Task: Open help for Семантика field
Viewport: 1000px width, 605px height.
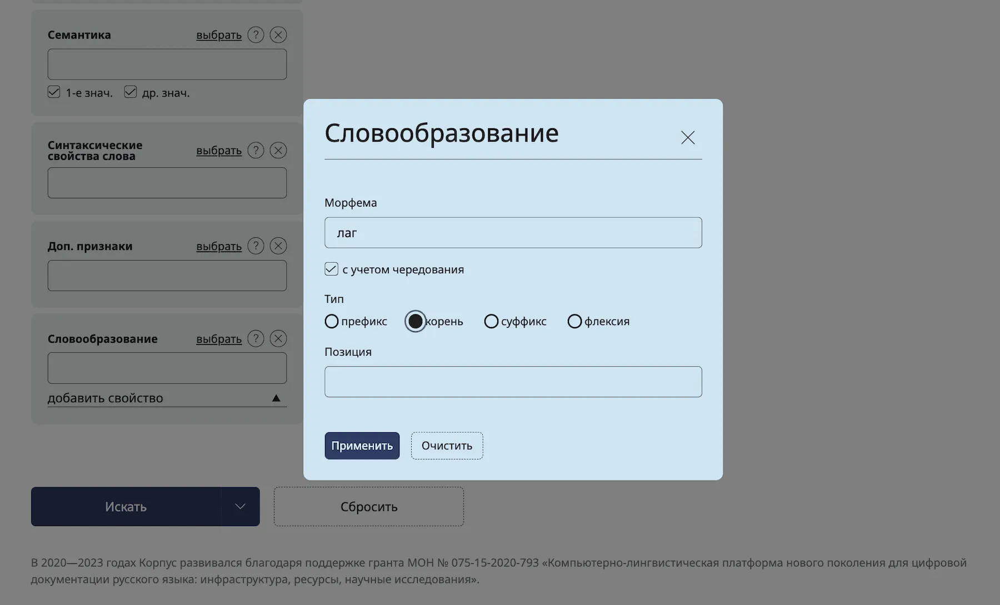Action: pos(256,35)
